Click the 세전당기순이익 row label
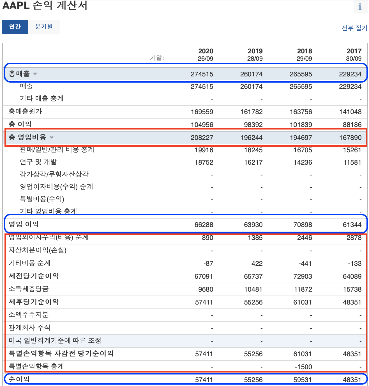Viewport: 369px width, 386px height. coord(34,276)
